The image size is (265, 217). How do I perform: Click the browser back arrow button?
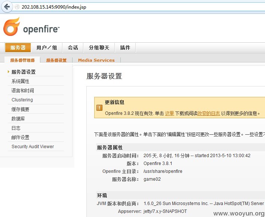(7, 7)
